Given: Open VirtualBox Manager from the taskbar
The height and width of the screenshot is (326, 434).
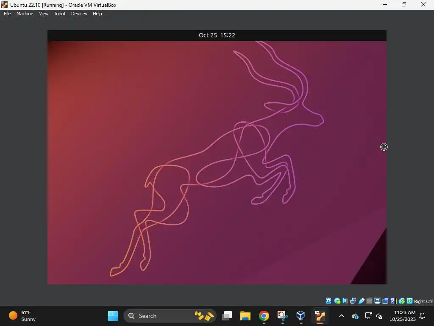Looking at the screenshot, I should [301, 316].
